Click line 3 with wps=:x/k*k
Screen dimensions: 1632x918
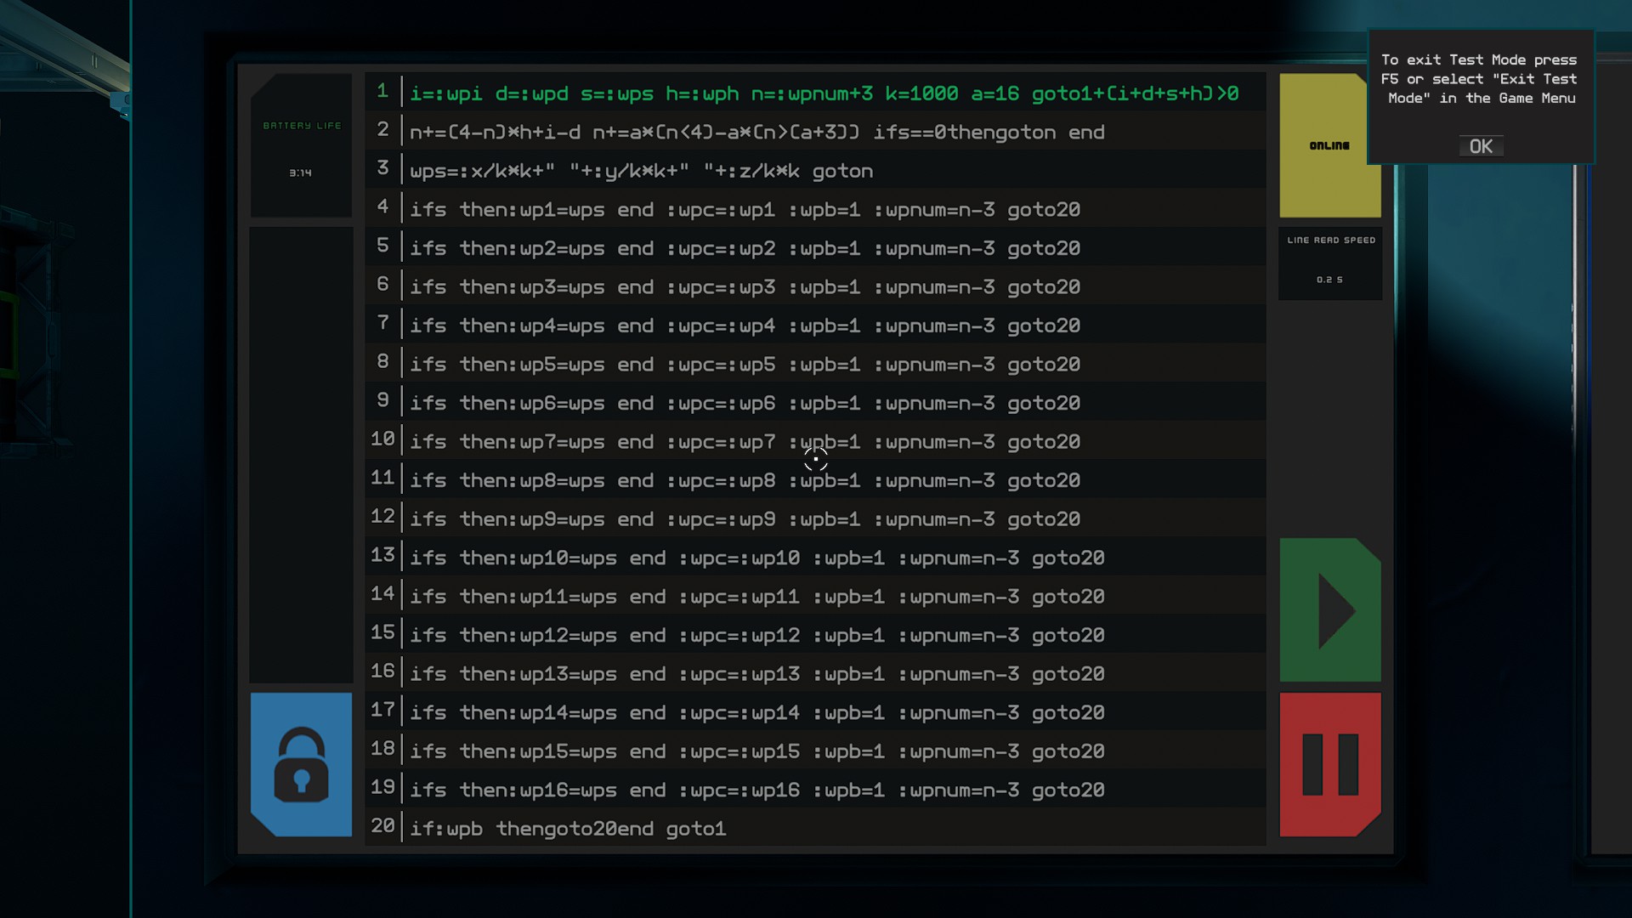tap(641, 171)
